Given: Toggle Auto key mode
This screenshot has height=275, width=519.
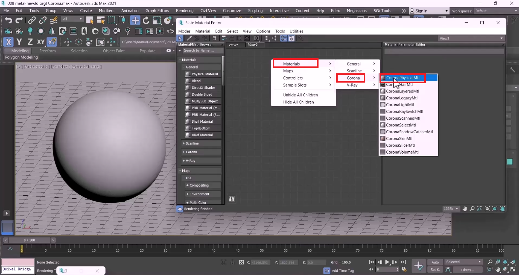Looking at the screenshot, I should point(435,262).
